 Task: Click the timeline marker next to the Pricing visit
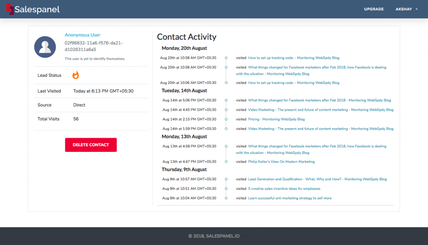coord(226,119)
